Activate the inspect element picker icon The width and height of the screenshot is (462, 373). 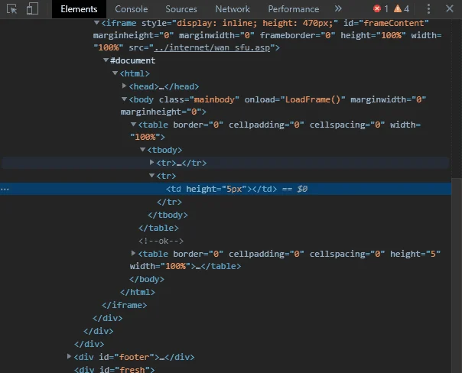(x=11, y=9)
